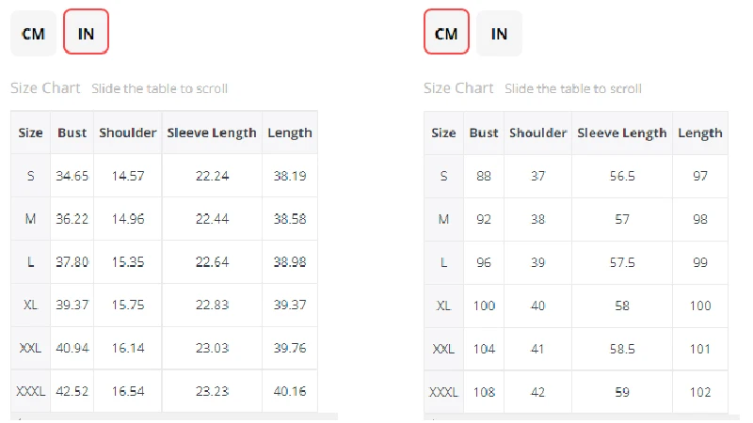Click the 39.37 bust cell in the XL row
The height and width of the screenshot is (423, 753).
tap(72, 305)
